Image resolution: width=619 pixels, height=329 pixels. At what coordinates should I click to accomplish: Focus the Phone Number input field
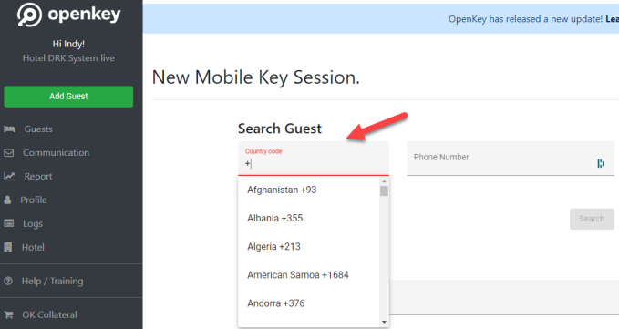[511, 159]
